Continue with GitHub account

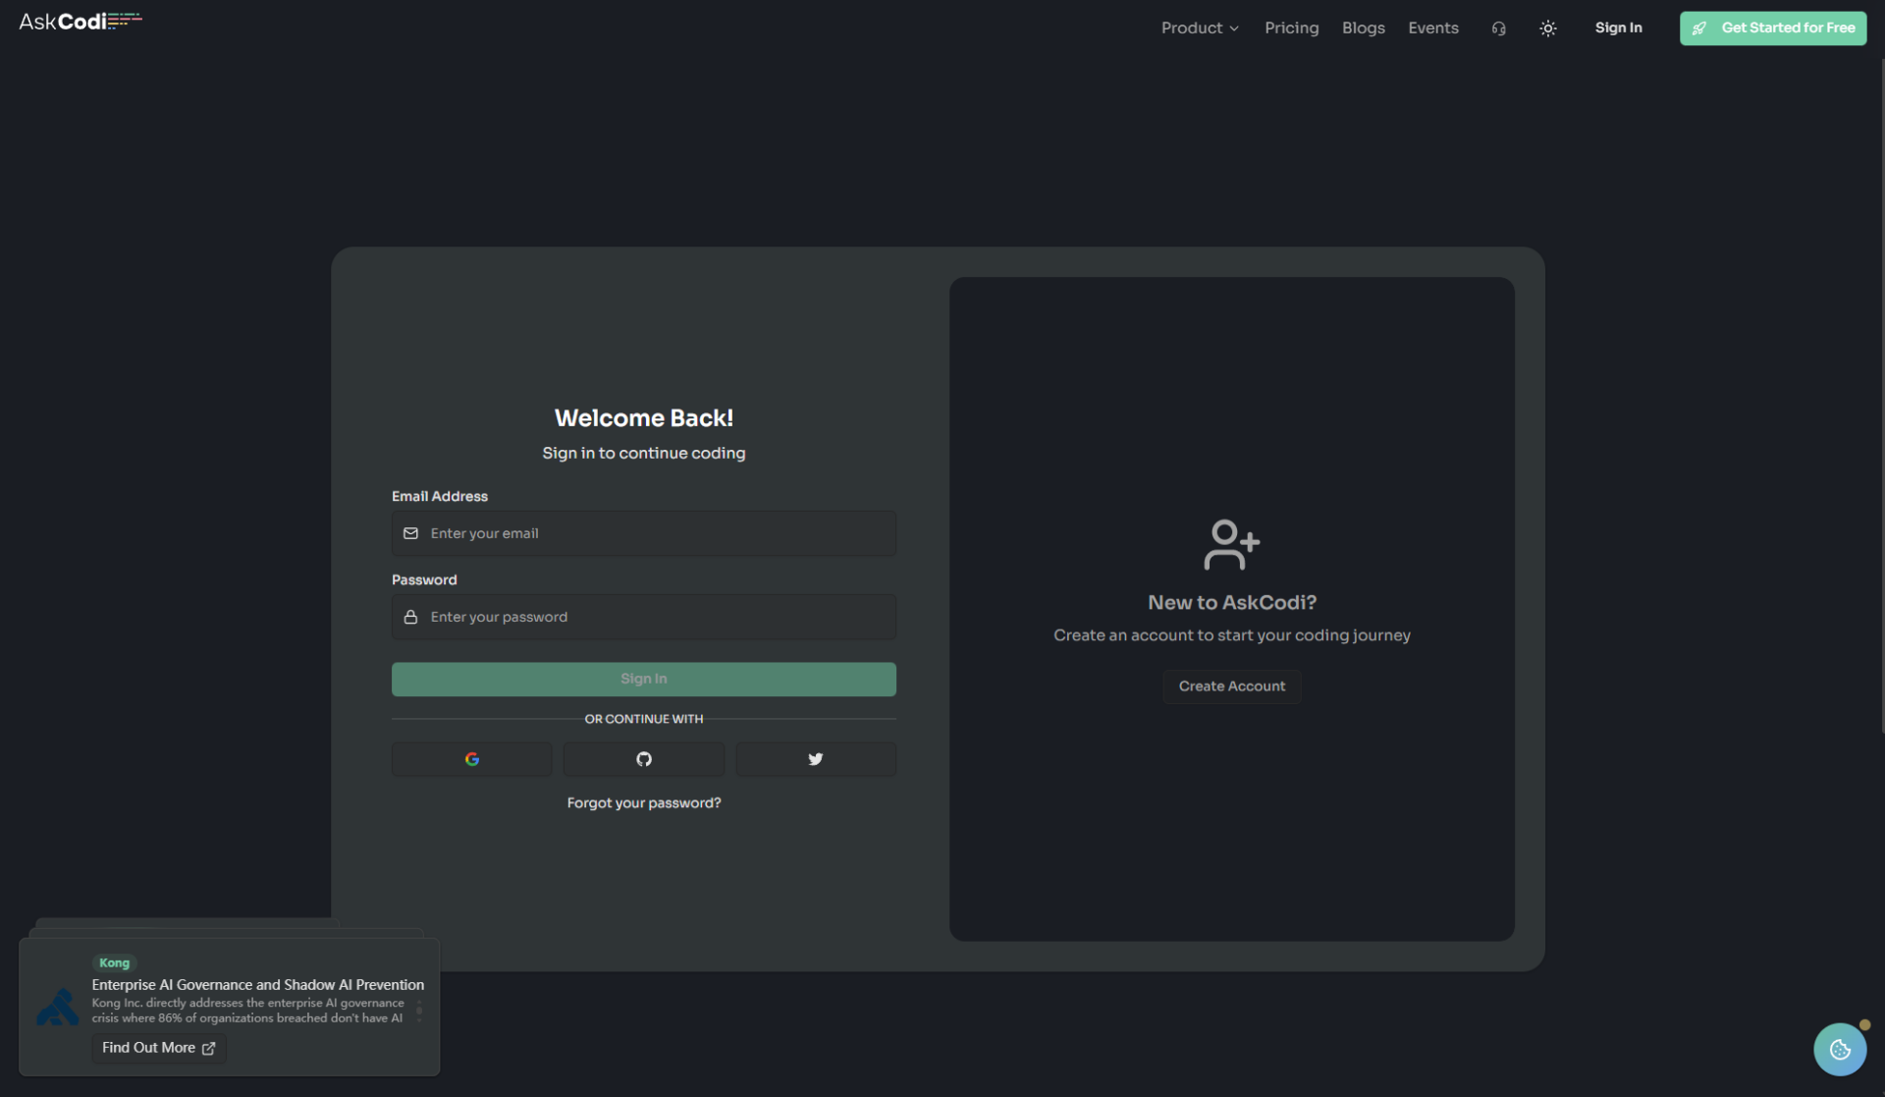(643, 758)
